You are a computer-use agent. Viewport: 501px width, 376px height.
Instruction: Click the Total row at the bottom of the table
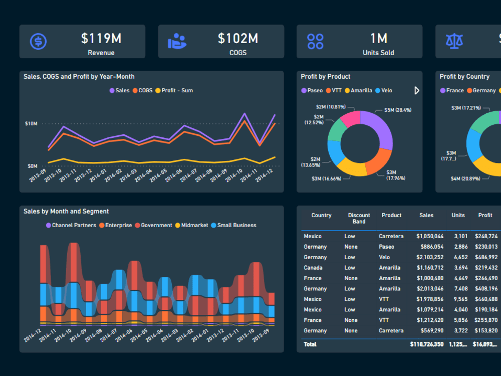tap(351, 344)
